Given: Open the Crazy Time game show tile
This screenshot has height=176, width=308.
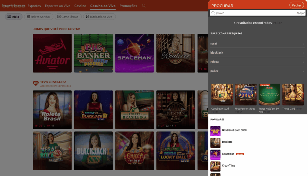Looking at the screenshot, I should click(x=134, y=151).
